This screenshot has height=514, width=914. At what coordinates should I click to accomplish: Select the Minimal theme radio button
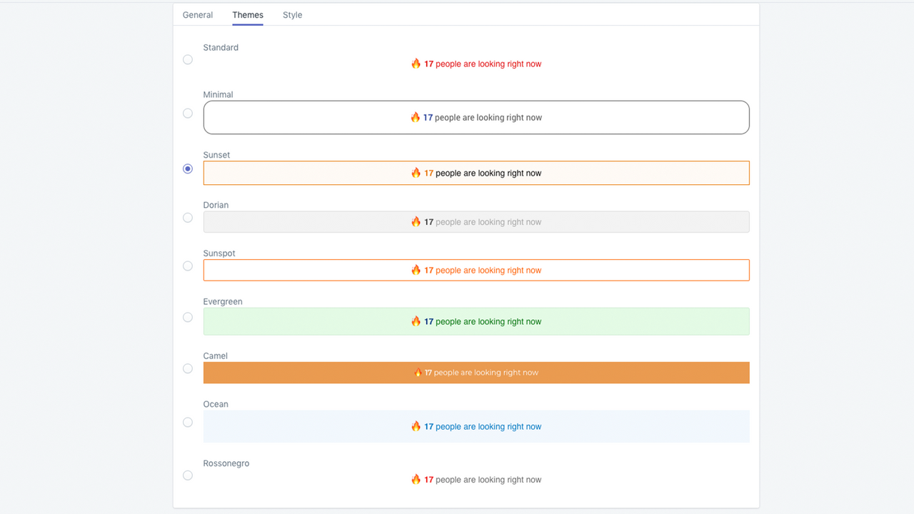[x=187, y=113]
